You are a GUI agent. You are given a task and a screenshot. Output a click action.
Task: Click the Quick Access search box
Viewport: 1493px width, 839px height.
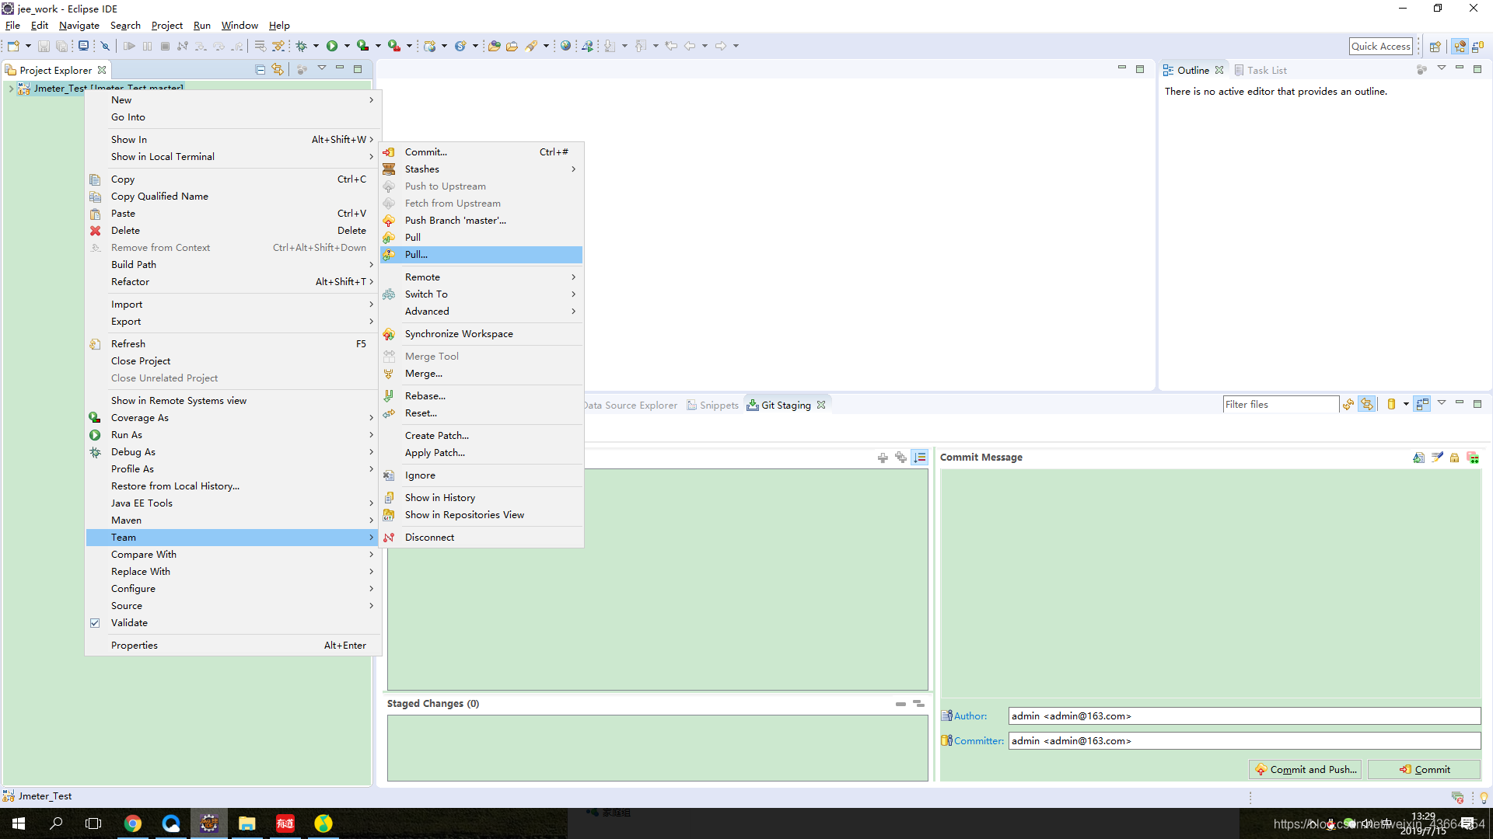point(1380,47)
